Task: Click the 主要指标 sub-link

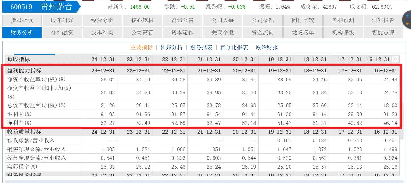Action: pos(142,47)
